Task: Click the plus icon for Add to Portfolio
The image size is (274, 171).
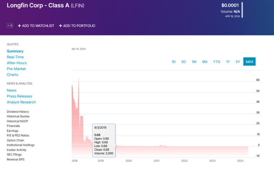Action: click(x=61, y=26)
